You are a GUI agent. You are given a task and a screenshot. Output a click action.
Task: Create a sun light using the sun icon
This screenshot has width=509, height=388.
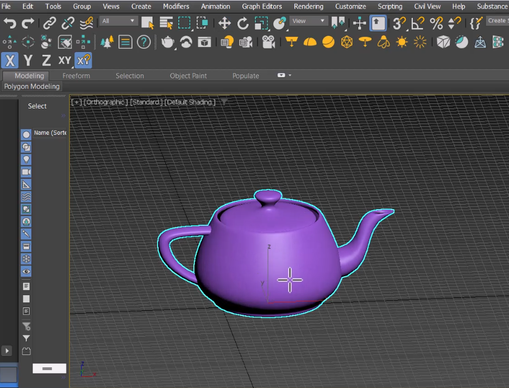click(402, 42)
